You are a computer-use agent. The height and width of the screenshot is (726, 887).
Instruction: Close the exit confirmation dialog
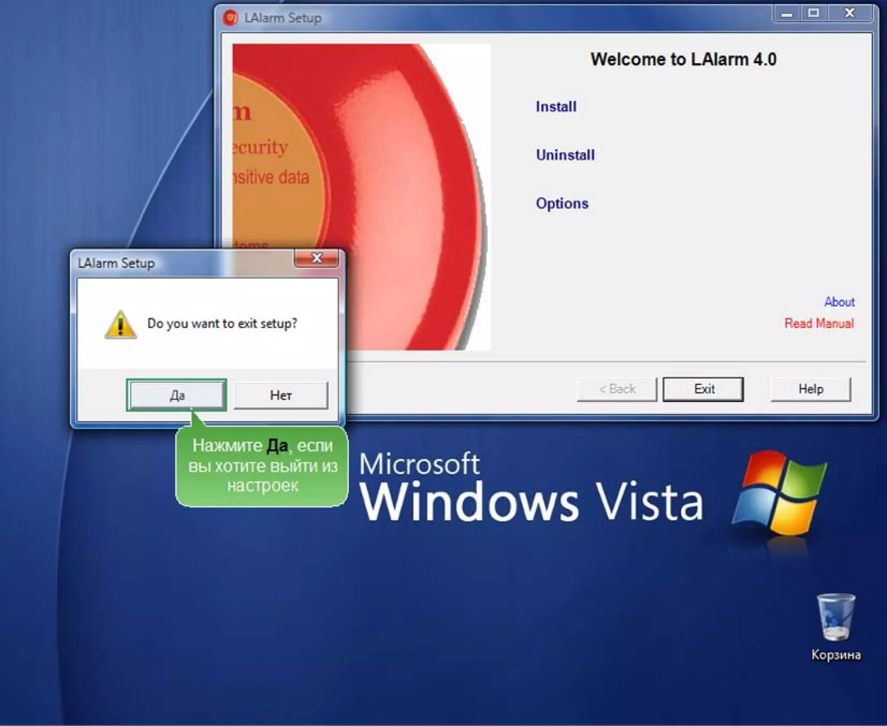pos(317,258)
